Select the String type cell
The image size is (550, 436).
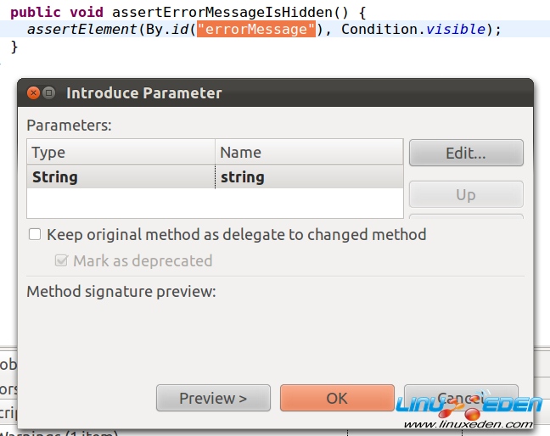click(x=121, y=177)
